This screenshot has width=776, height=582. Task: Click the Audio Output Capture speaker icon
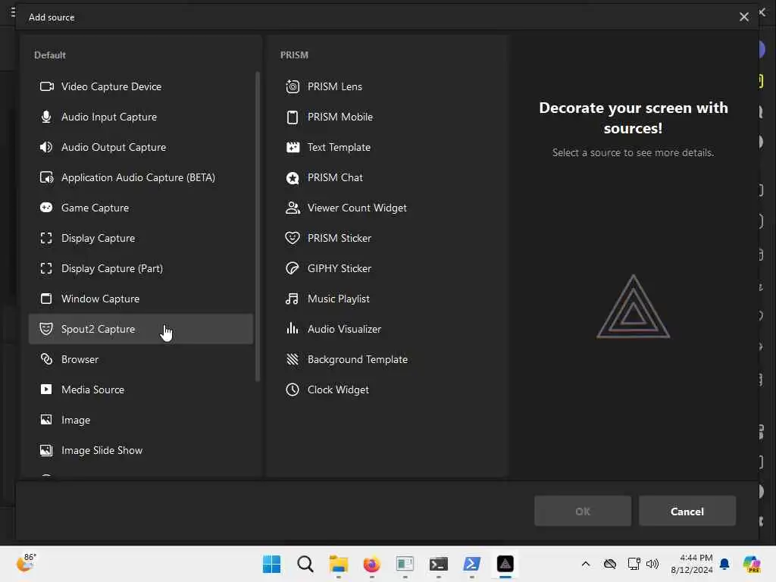click(46, 147)
